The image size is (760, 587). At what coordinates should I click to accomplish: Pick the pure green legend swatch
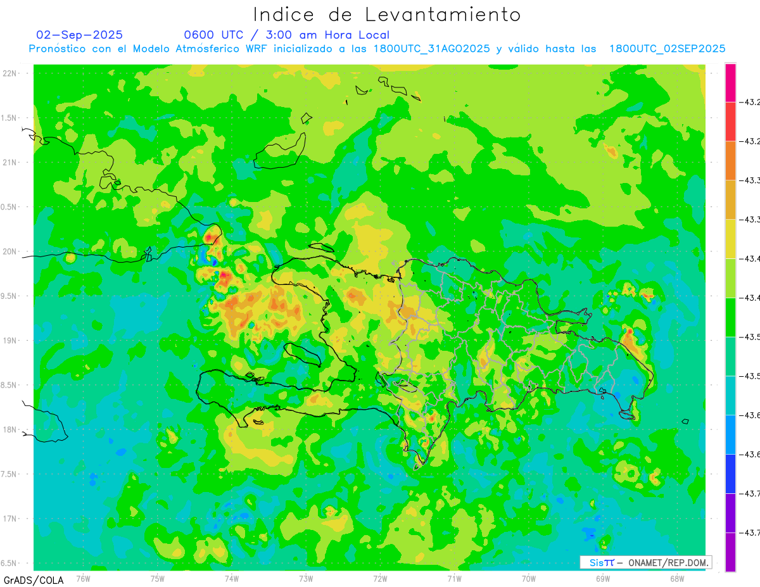(730, 317)
